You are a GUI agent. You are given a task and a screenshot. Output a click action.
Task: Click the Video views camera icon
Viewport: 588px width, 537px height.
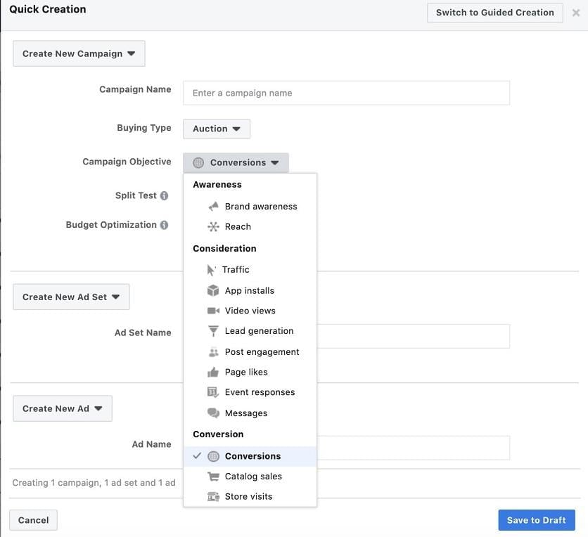(213, 311)
